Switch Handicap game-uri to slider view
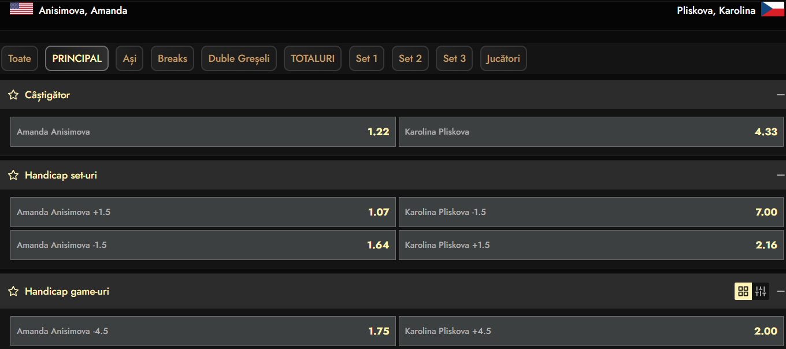This screenshot has width=786, height=349. [761, 291]
